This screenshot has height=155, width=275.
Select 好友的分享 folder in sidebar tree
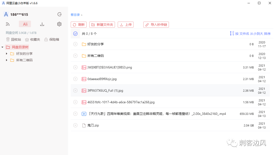pyautogui.click(x=24, y=54)
